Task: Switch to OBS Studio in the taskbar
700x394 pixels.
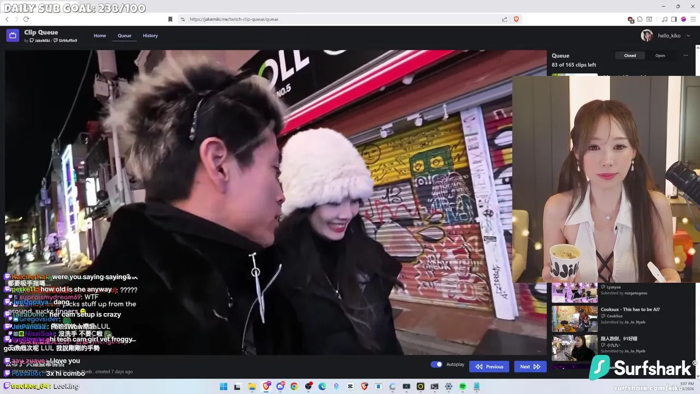Action: coord(308,386)
